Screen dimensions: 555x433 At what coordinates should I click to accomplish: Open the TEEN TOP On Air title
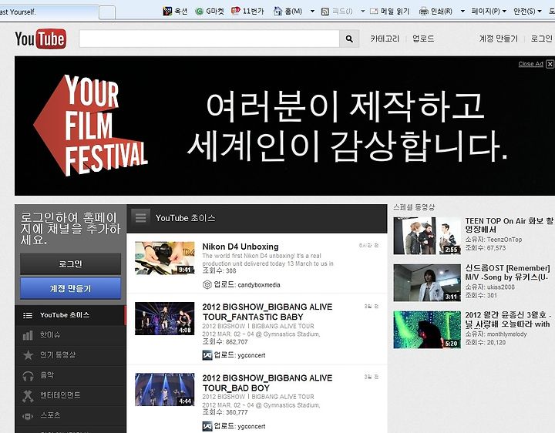point(509,225)
